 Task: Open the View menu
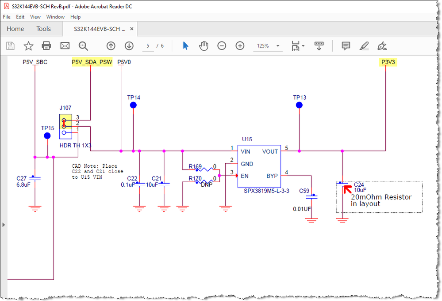[35, 17]
